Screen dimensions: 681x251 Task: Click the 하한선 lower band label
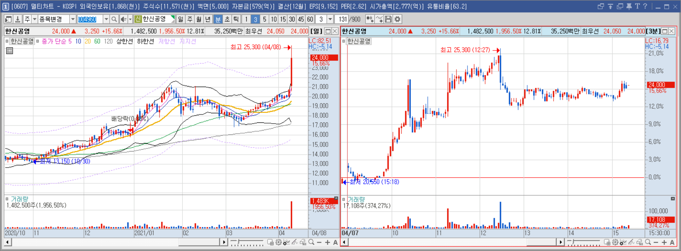pos(145,41)
